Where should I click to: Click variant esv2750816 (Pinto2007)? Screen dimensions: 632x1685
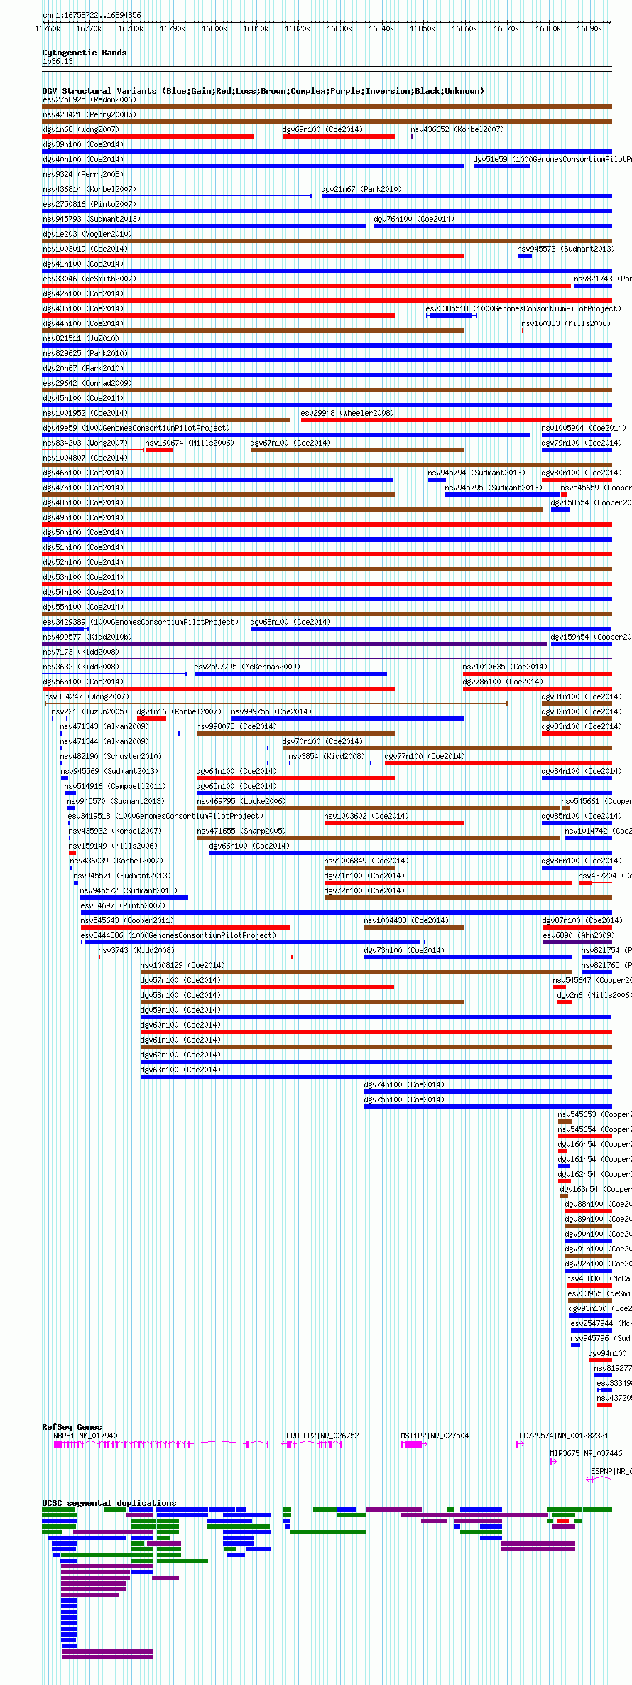pyautogui.click(x=89, y=204)
